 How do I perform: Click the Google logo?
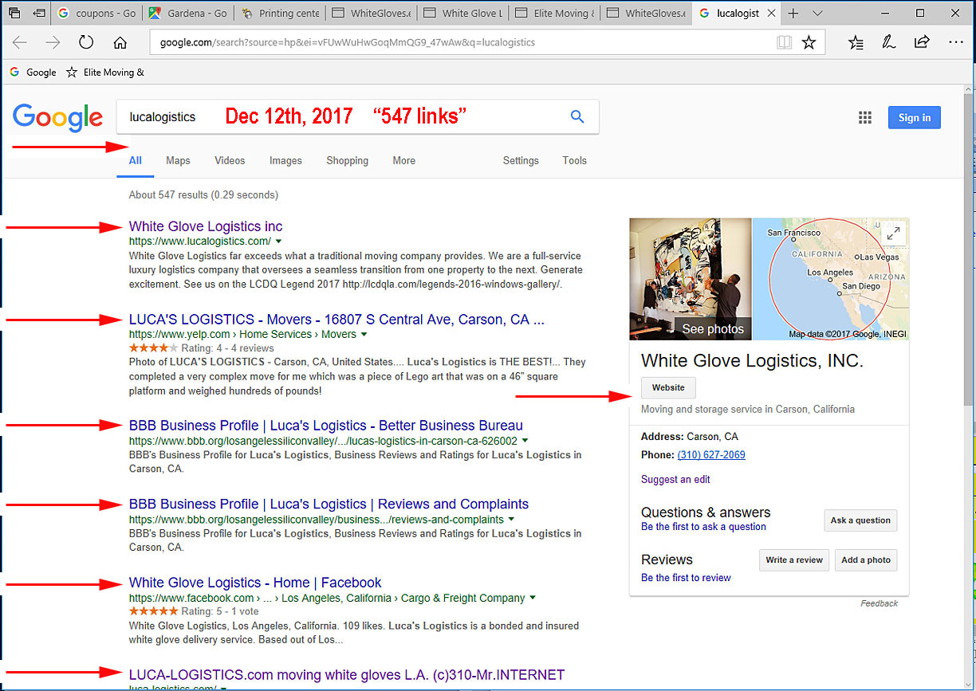pos(58,117)
